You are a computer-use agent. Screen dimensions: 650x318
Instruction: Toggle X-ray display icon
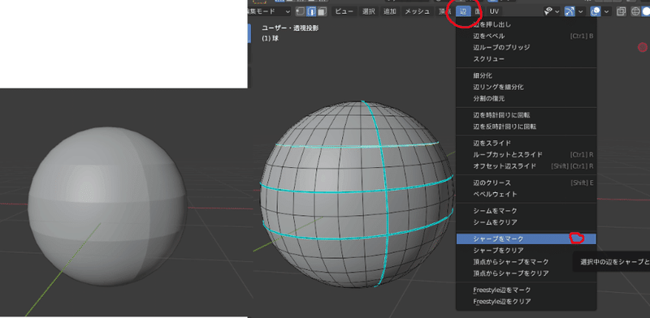click(x=621, y=11)
